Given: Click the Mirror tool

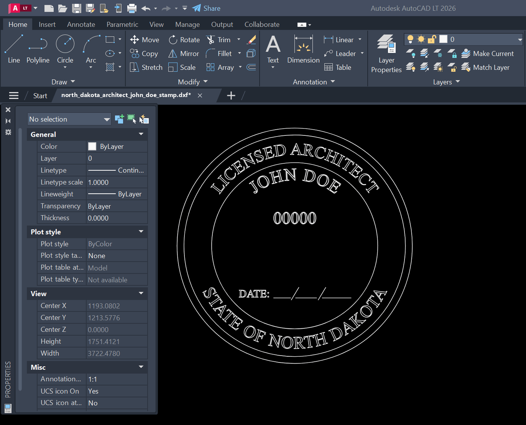Looking at the screenshot, I should (x=184, y=54).
